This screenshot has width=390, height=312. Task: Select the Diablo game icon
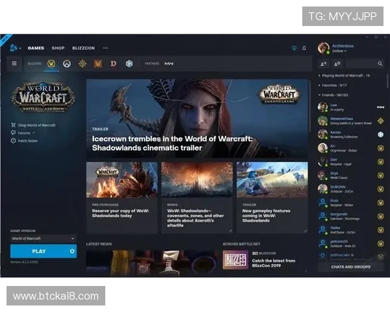tap(113, 64)
